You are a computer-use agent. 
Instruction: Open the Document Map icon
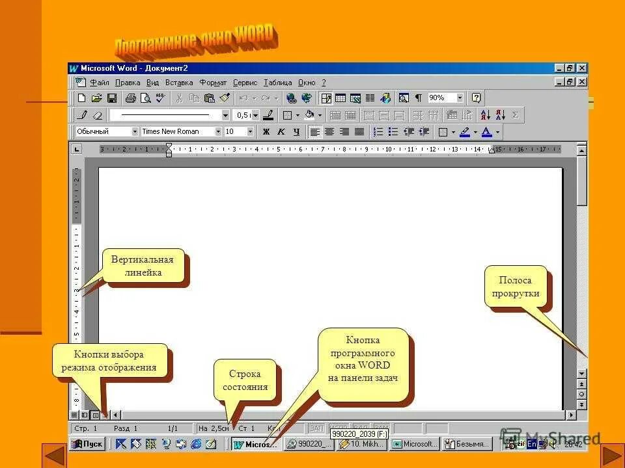tap(404, 98)
